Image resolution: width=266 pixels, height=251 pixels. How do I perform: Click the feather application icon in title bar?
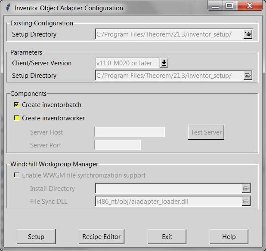click(x=8, y=7)
